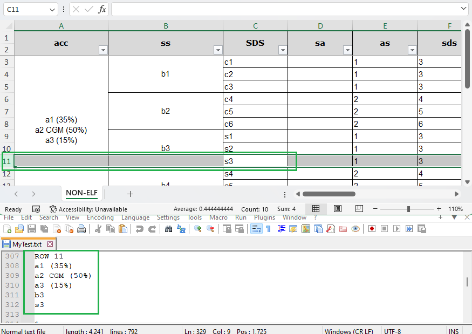
Task: Print the current text file
Action: click(x=81, y=228)
